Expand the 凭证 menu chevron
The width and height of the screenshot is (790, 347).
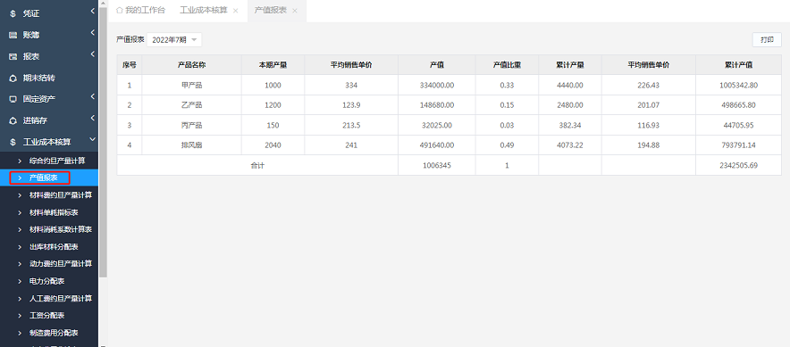pos(93,11)
